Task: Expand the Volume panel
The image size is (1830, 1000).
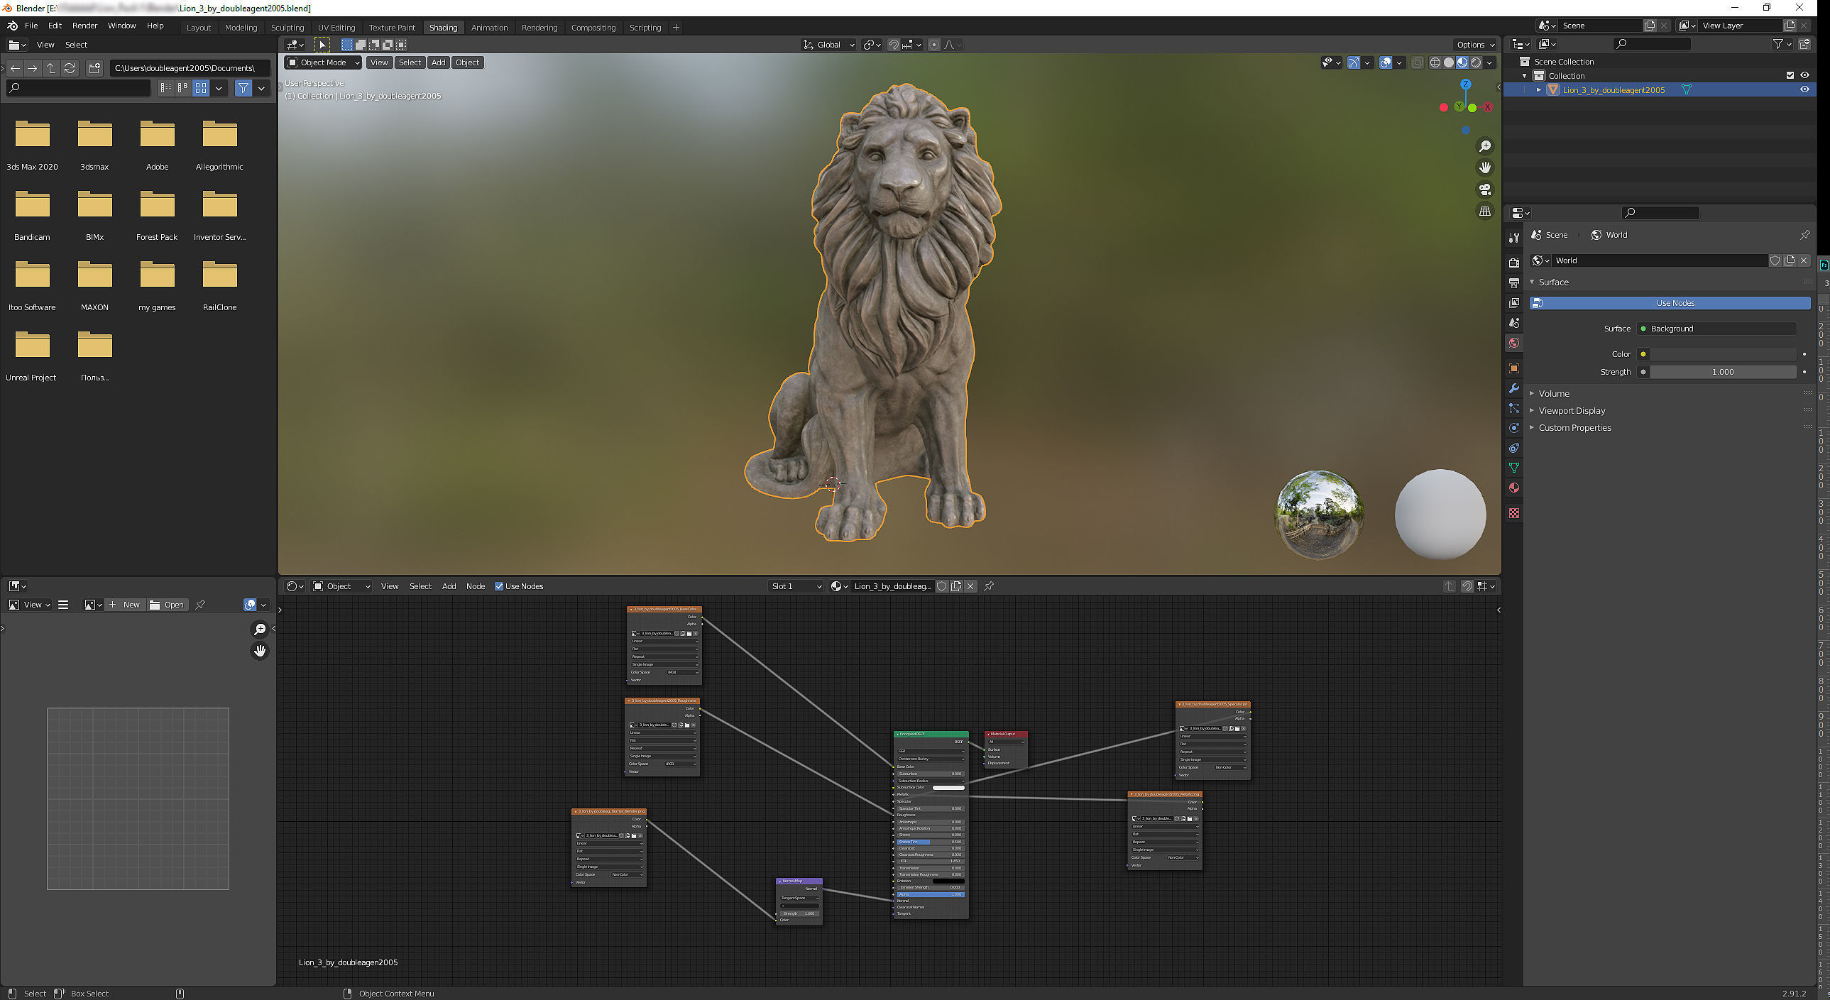Action: [1553, 394]
